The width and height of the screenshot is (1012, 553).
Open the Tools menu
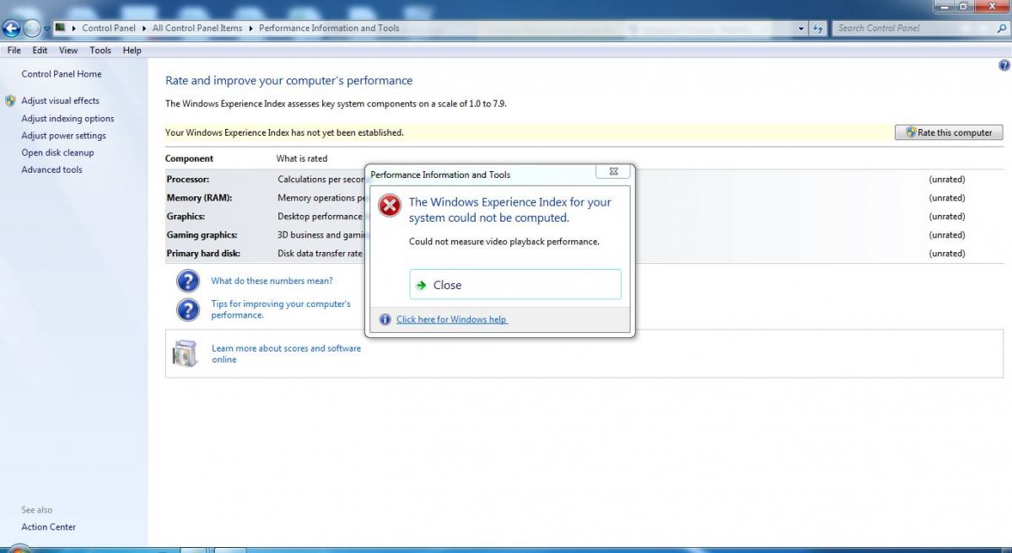[100, 51]
